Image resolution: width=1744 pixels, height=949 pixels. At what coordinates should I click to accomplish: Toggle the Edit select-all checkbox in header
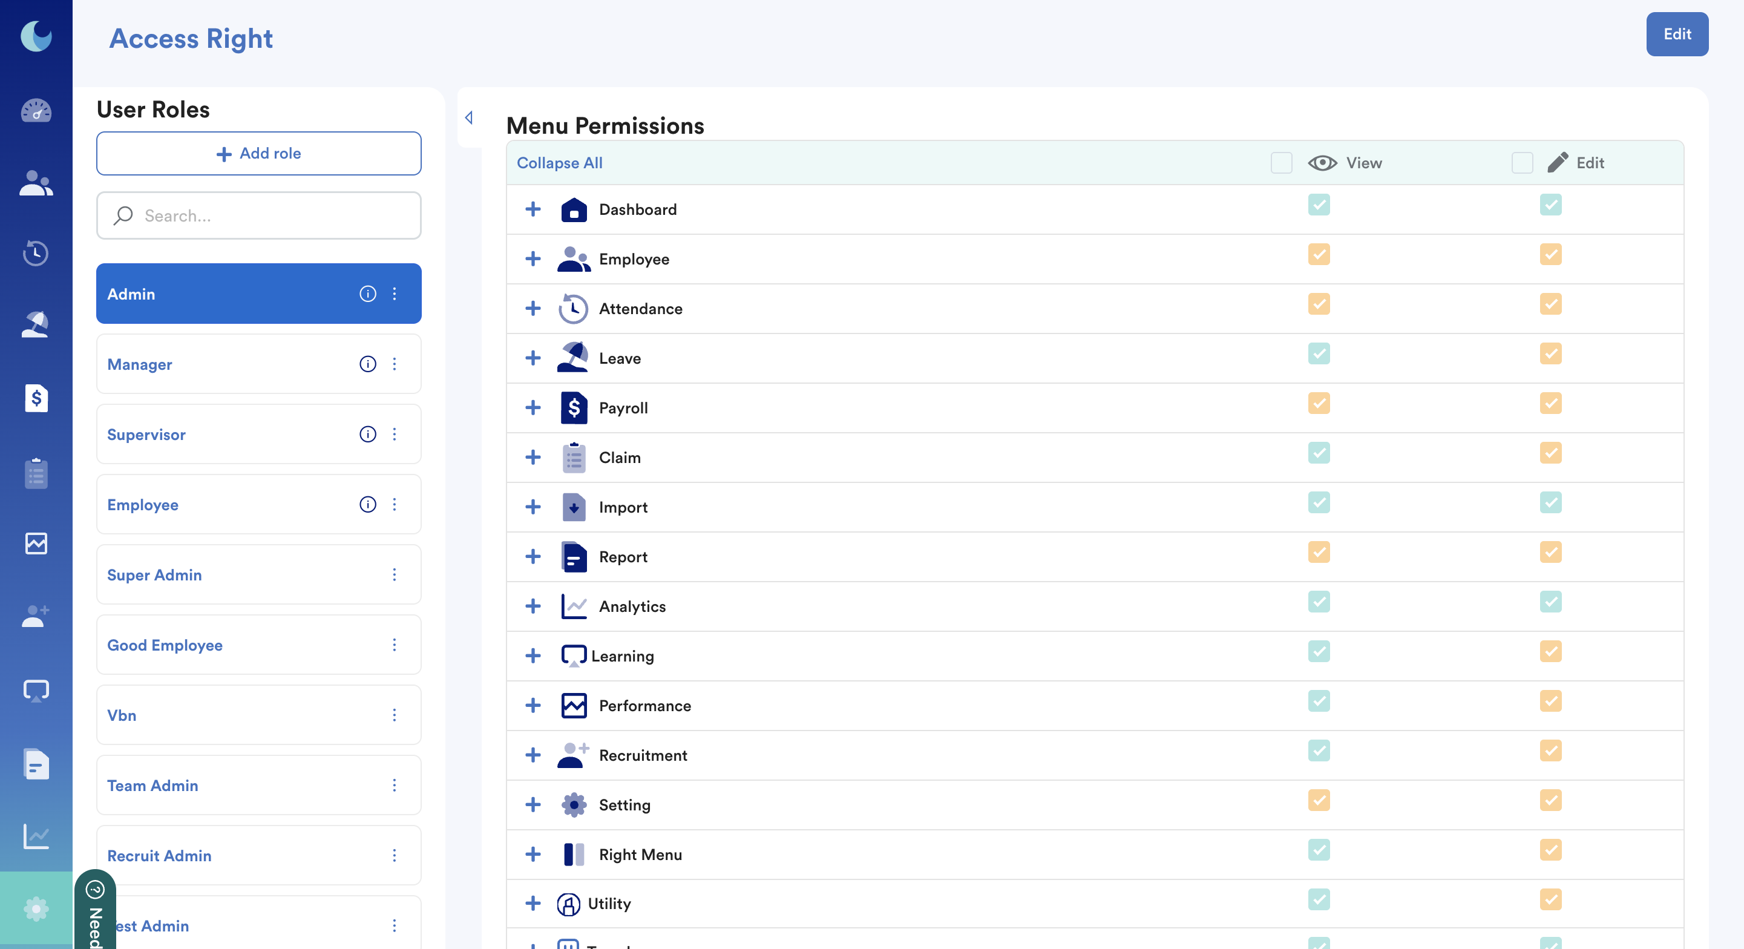pos(1522,163)
